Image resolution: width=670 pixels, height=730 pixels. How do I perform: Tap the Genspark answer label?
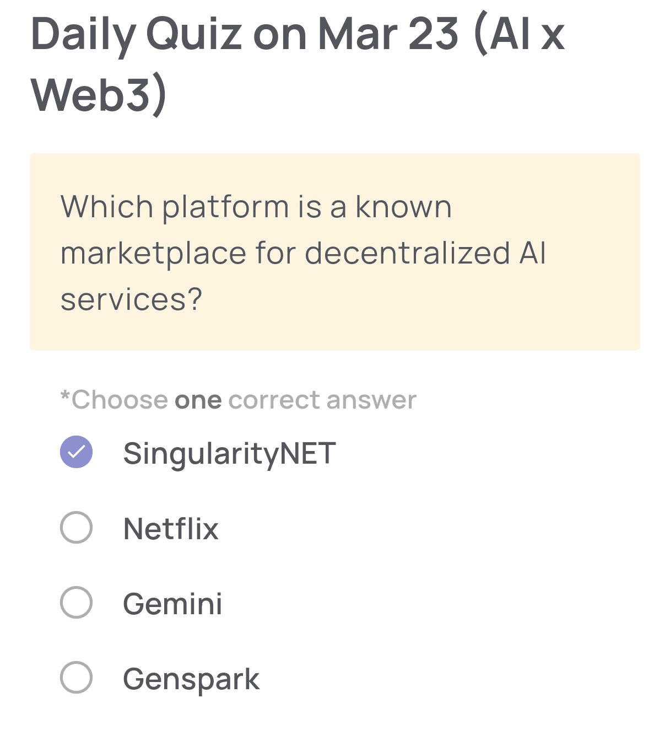191,679
